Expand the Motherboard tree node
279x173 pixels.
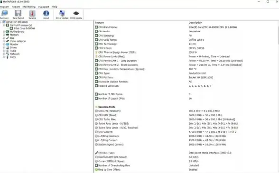pos(4,31)
